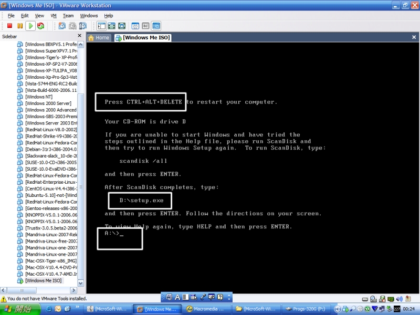
Task: Launch Internet Explorer from quick launch
Action: [x=49, y=309]
